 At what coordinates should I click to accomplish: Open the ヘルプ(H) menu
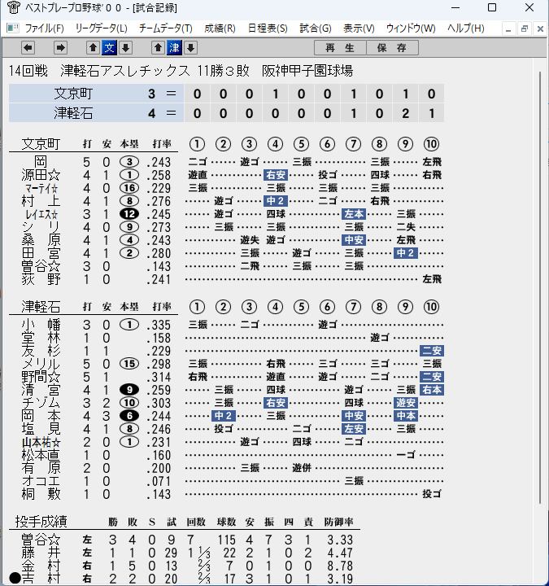click(466, 28)
